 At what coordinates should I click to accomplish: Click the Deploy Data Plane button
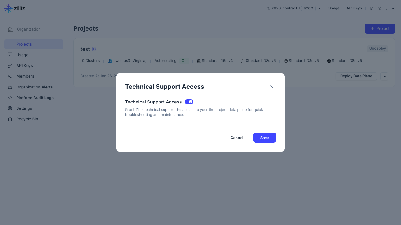356,76
